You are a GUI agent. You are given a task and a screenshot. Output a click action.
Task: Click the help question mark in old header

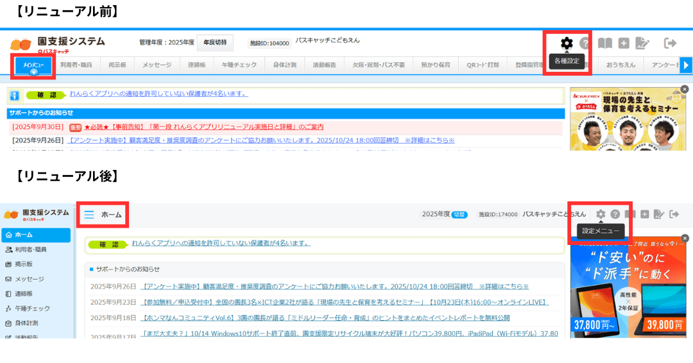(585, 44)
